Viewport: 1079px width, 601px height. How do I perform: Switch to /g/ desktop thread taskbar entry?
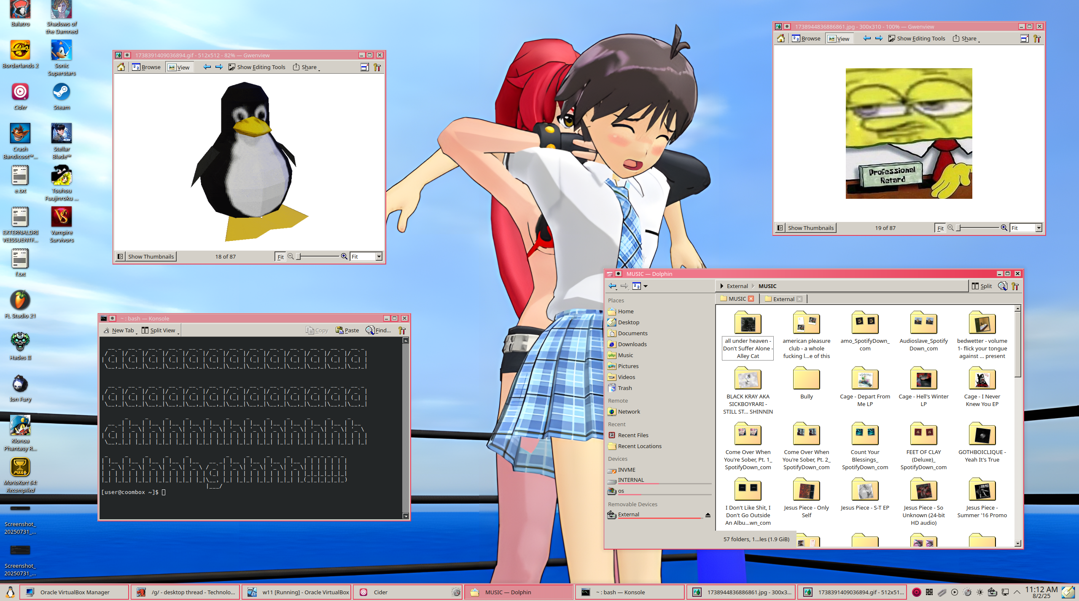(186, 592)
